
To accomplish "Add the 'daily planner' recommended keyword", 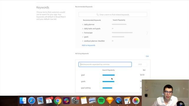I will point(83,24).
